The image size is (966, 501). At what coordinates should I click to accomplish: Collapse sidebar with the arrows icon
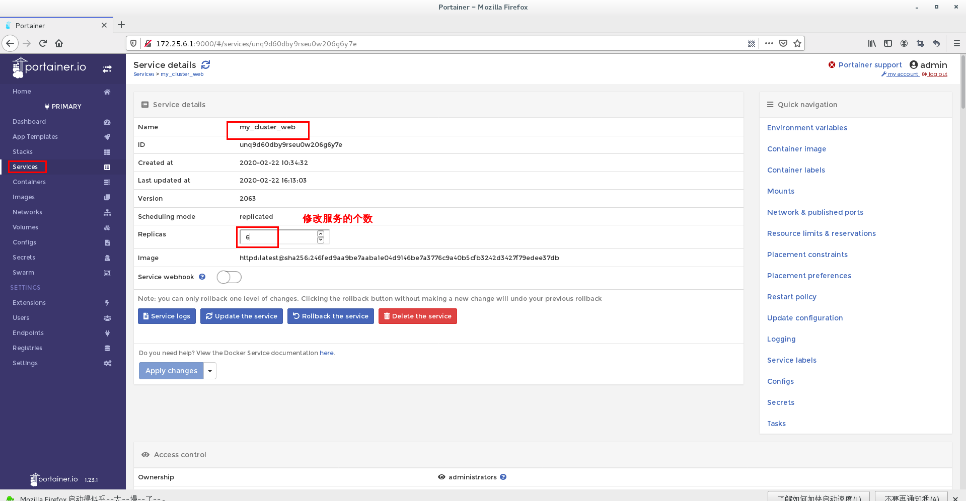pos(107,69)
